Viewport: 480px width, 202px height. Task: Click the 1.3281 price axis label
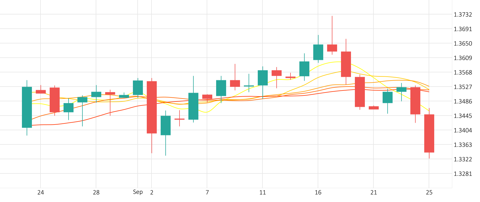(x=463, y=174)
